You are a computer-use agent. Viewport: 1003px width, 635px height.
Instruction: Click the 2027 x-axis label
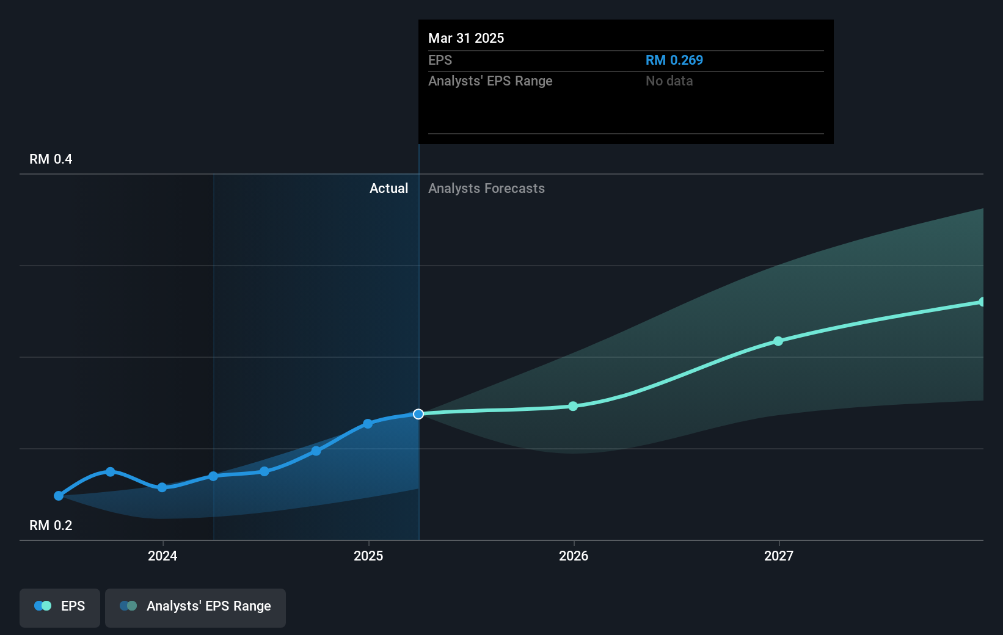779,556
